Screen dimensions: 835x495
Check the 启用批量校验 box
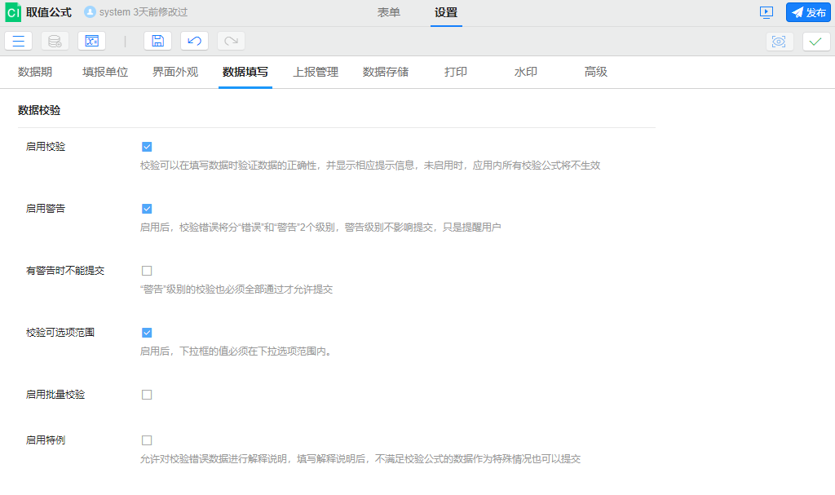tap(147, 394)
